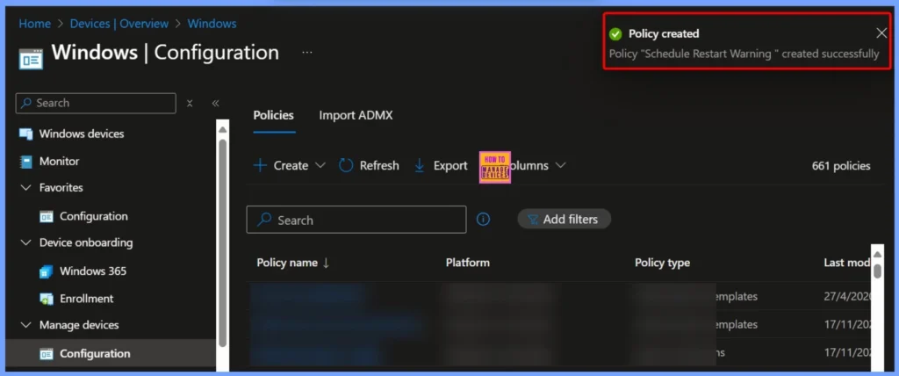Dismiss the Policy created notification
The image size is (899, 376).
coord(881,33)
